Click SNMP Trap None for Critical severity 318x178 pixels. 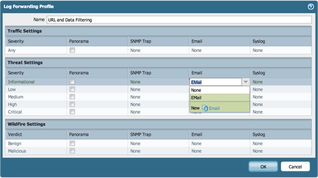click(135, 112)
